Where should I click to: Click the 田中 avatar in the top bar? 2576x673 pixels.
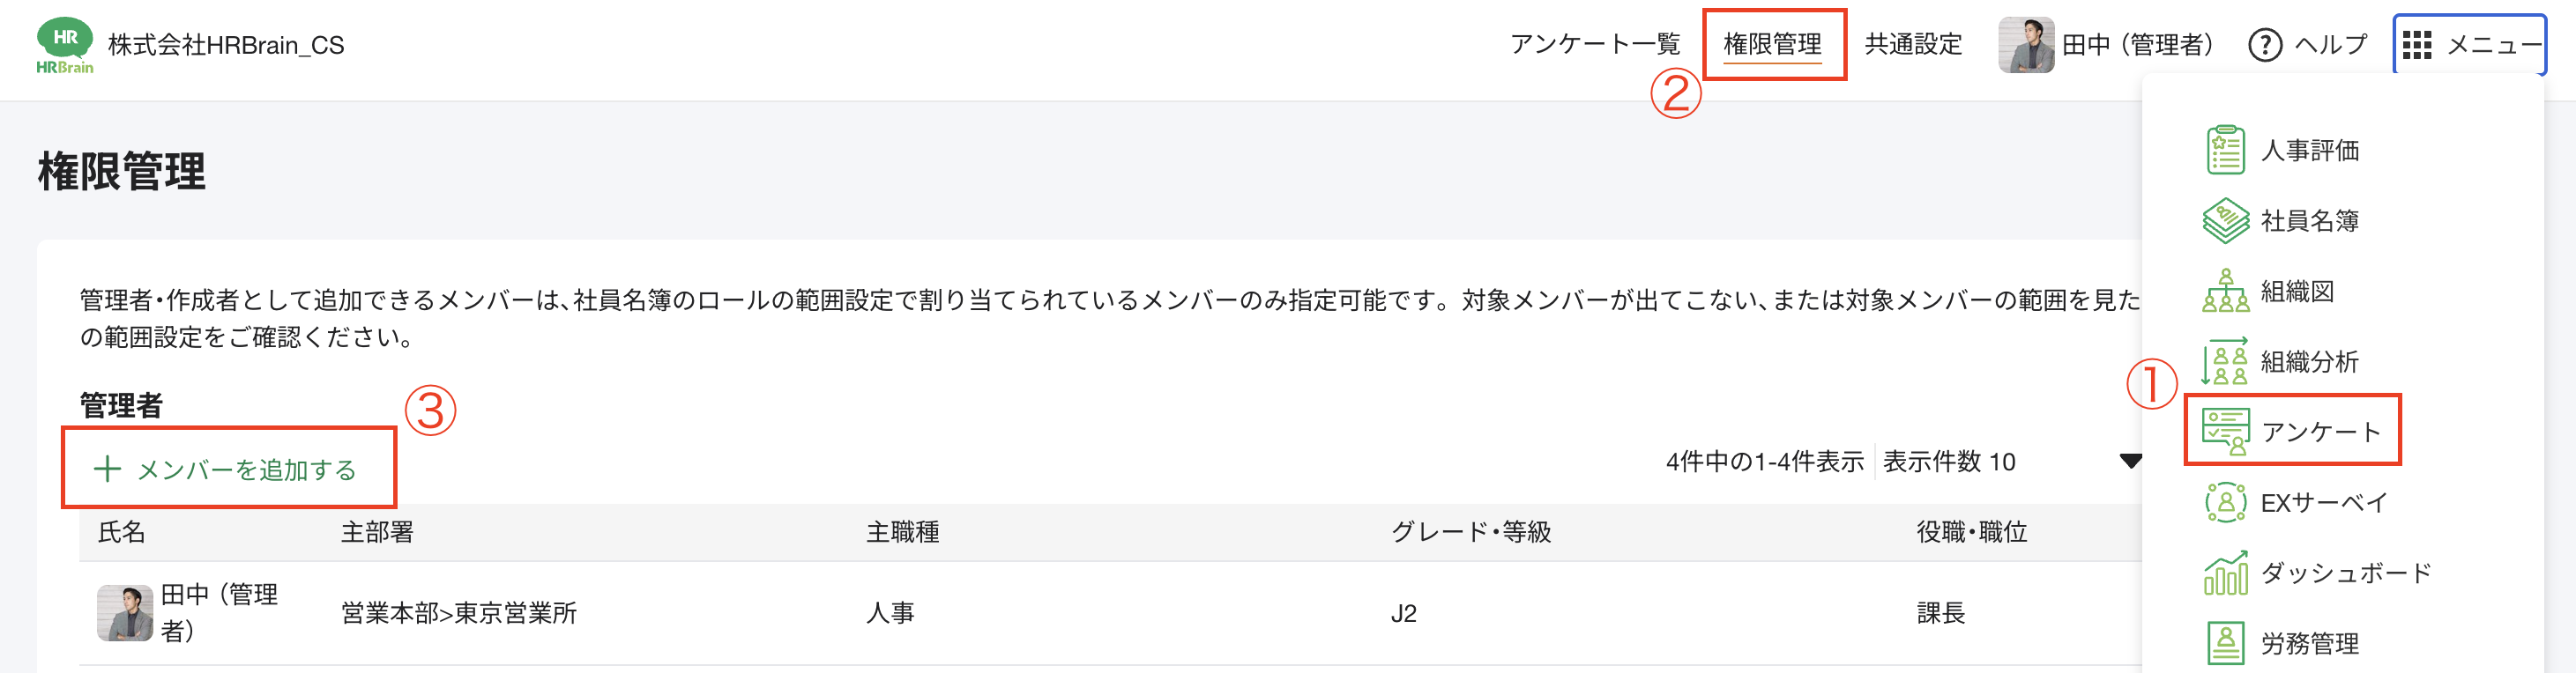[2025, 45]
